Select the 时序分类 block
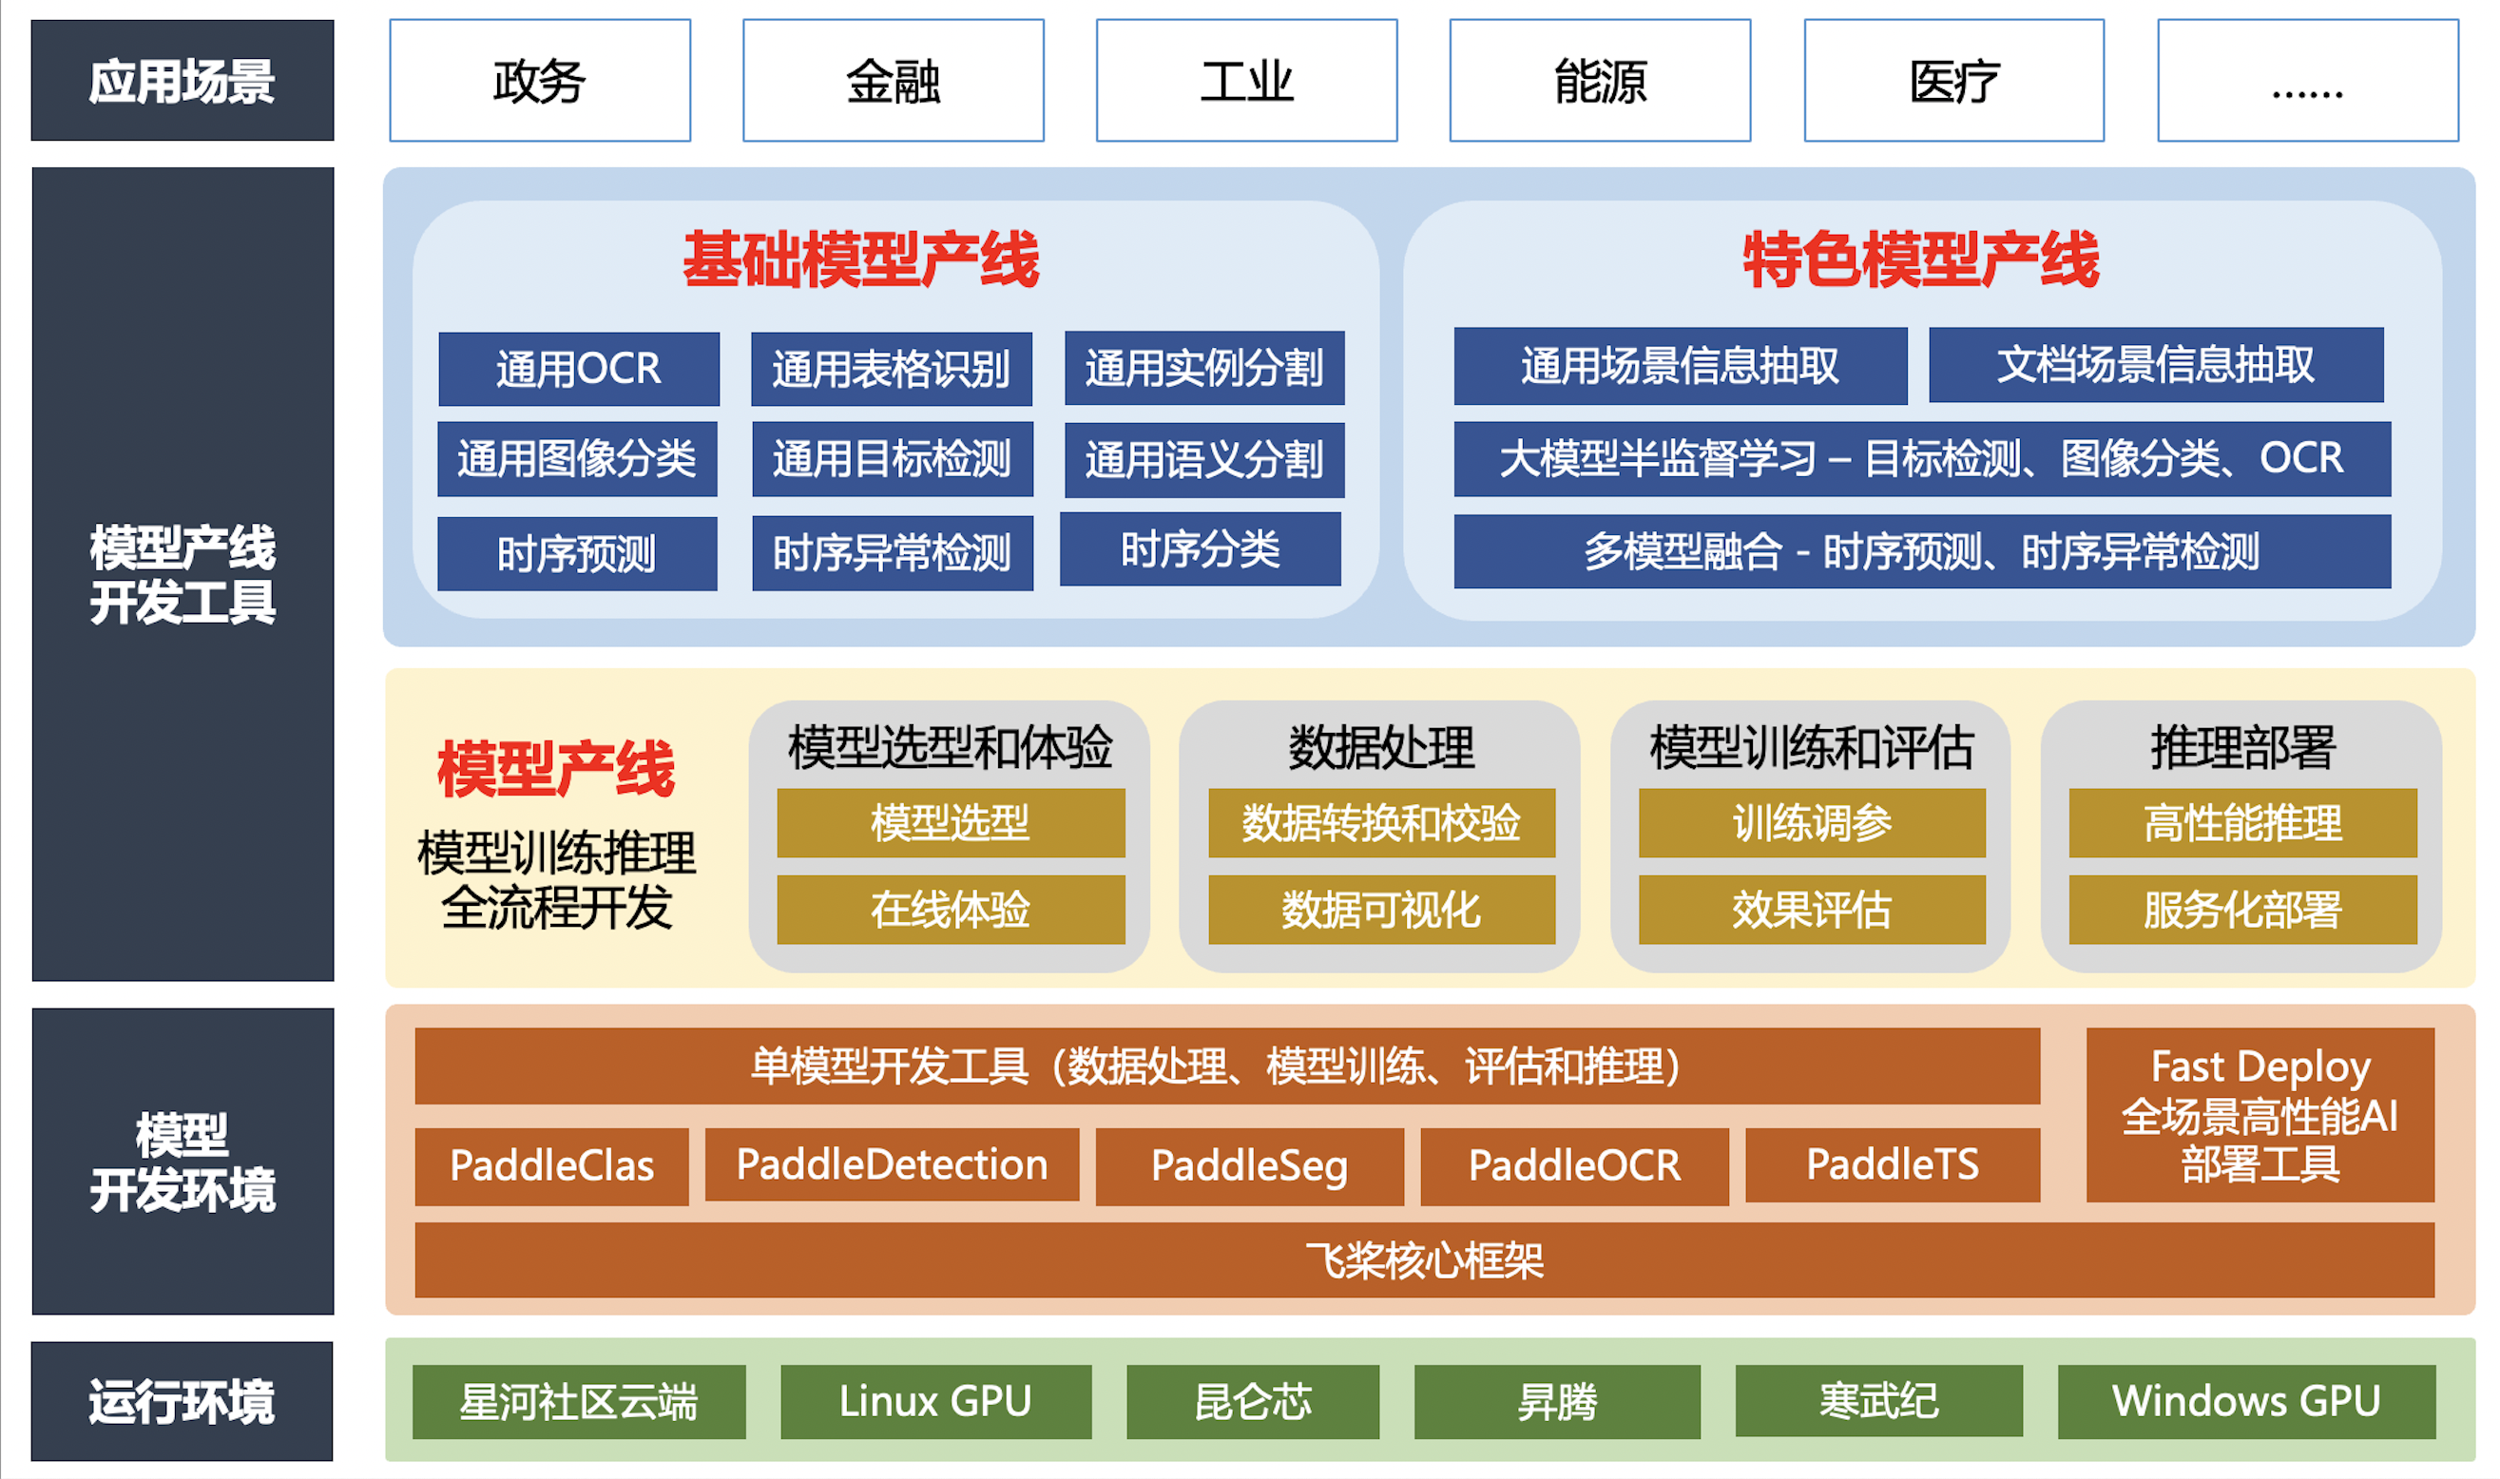The width and height of the screenshot is (2500, 1479). (x=1201, y=549)
